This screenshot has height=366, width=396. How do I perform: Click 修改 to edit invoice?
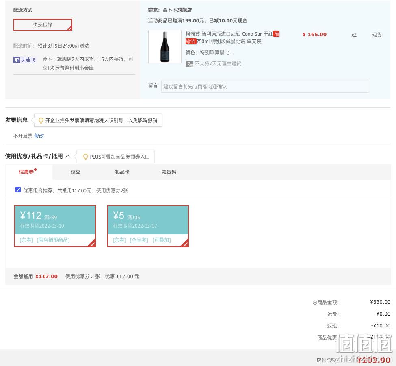click(39, 136)
